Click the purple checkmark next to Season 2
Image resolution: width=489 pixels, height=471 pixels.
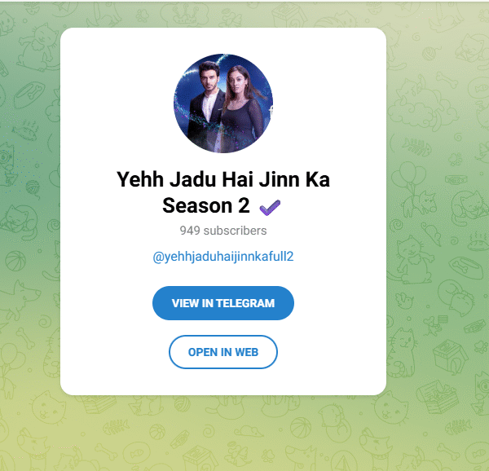(x=270, y=208)
